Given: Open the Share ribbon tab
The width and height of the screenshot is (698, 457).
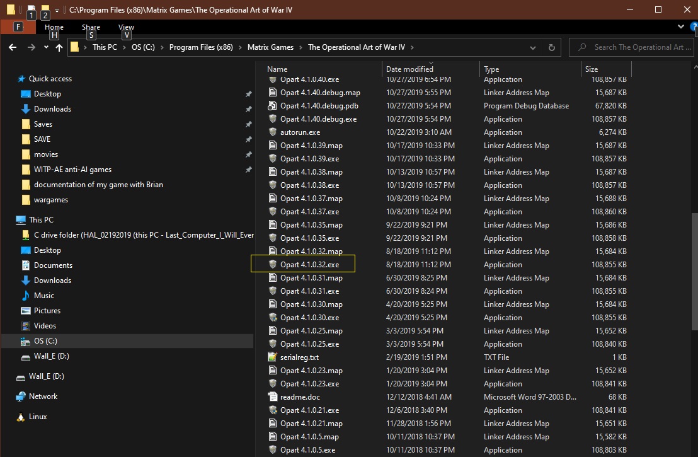Looking at the screenshot, I should (91, 27).
